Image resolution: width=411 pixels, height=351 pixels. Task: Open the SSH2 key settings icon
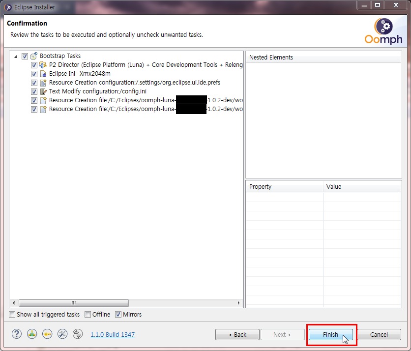[47, 334]
